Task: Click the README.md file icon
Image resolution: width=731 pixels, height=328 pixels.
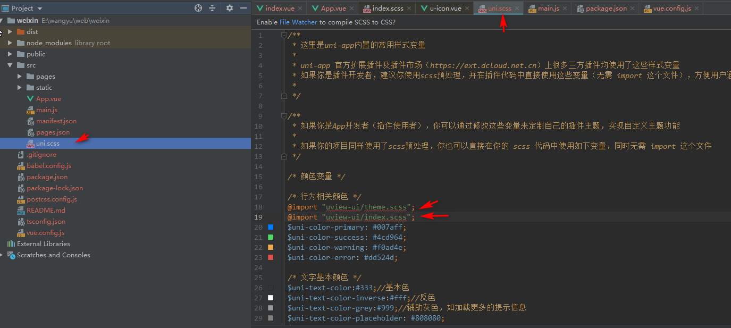Action: click(x=22, y=210)
